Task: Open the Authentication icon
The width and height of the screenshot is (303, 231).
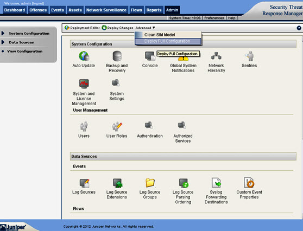Action: 149,125
